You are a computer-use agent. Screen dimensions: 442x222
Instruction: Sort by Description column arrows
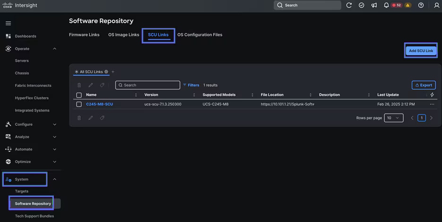point(369,95)
